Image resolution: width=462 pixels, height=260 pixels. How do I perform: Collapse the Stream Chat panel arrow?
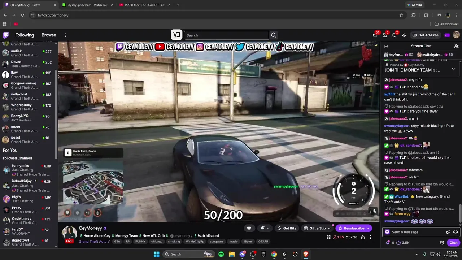pos(386,46)
